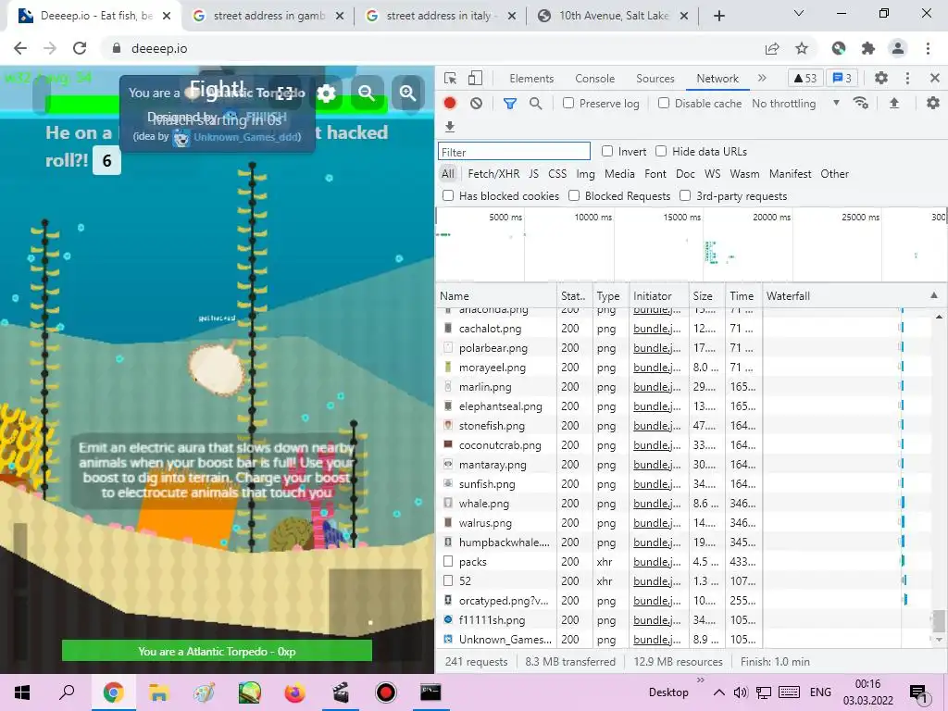
Task: Reload the deeeep.io page
Action: [80, 48]
